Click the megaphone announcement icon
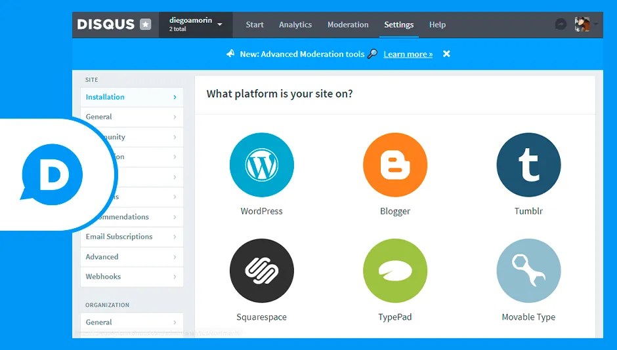 pyautogui.click(x=230, y=54)
